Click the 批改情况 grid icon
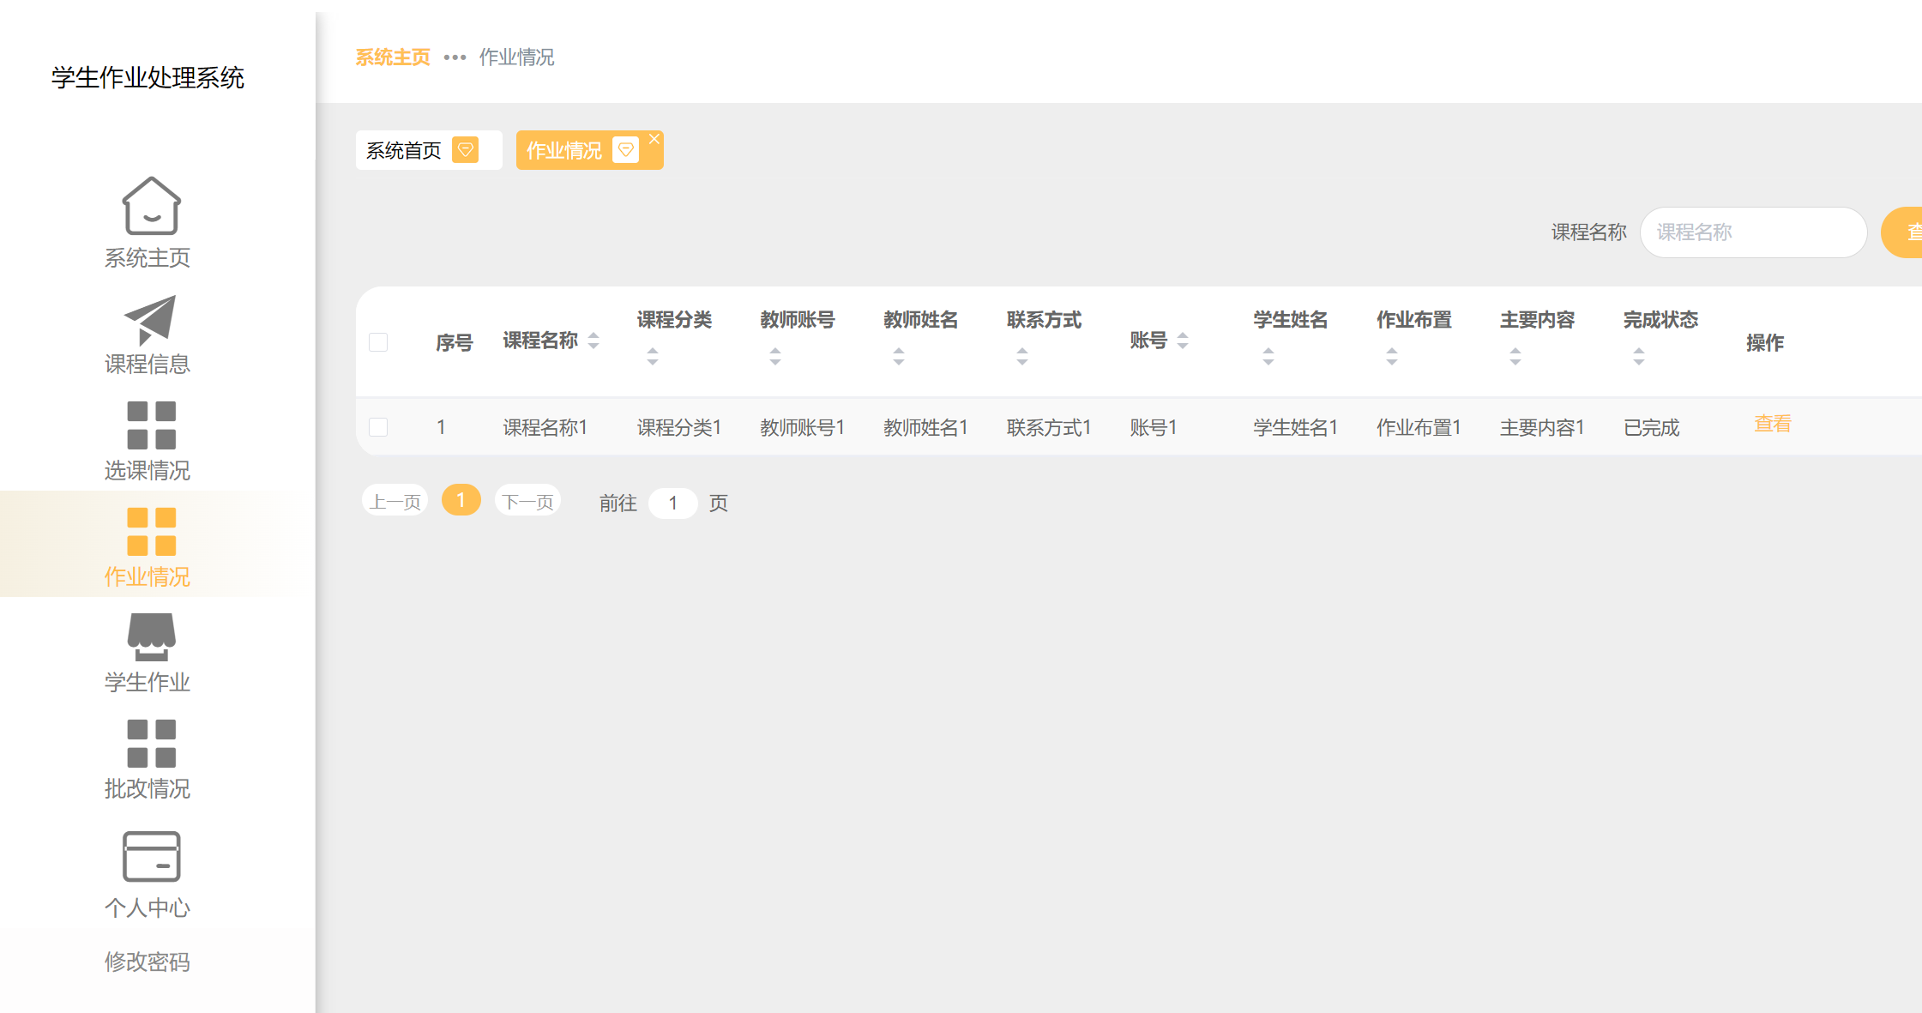Viewport: 1922px width, 1013px height. point(151,744)
